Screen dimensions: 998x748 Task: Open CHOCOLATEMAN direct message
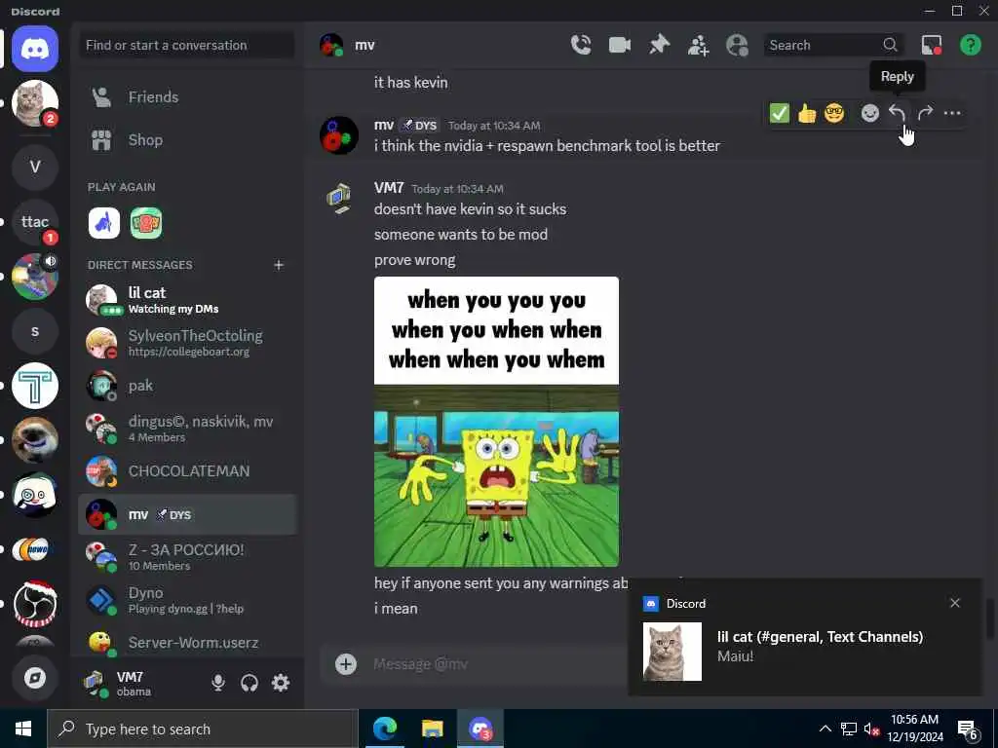[187, 470]
